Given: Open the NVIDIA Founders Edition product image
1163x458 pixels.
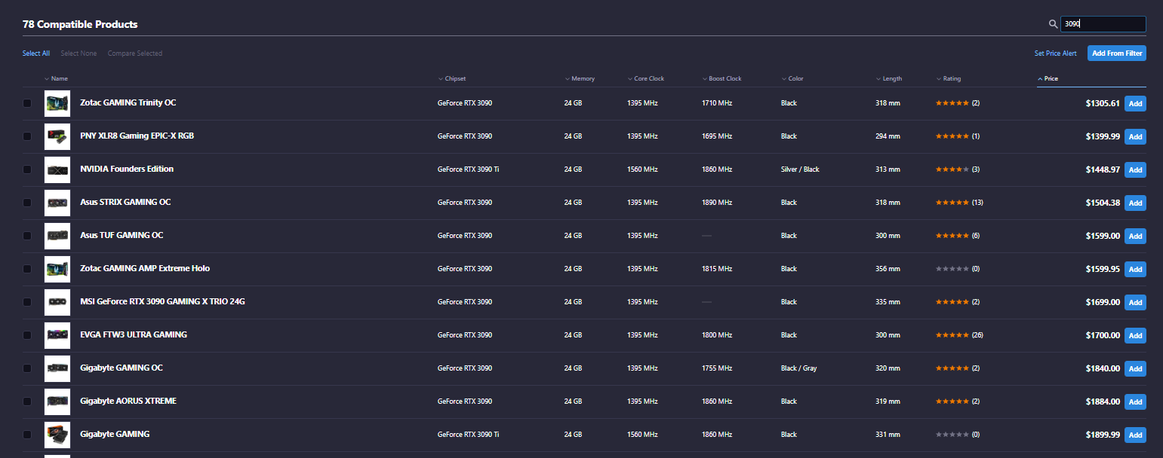Looking at the screenshot, I should coord(57,169).
